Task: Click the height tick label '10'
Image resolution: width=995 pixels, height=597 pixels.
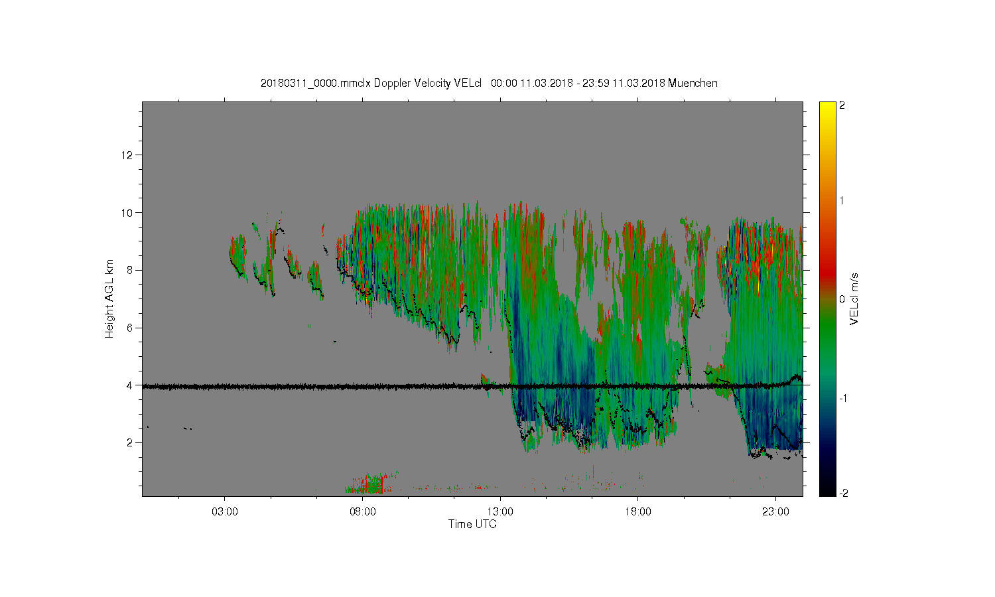Action: pyautogui.click(x=128, y=213)
